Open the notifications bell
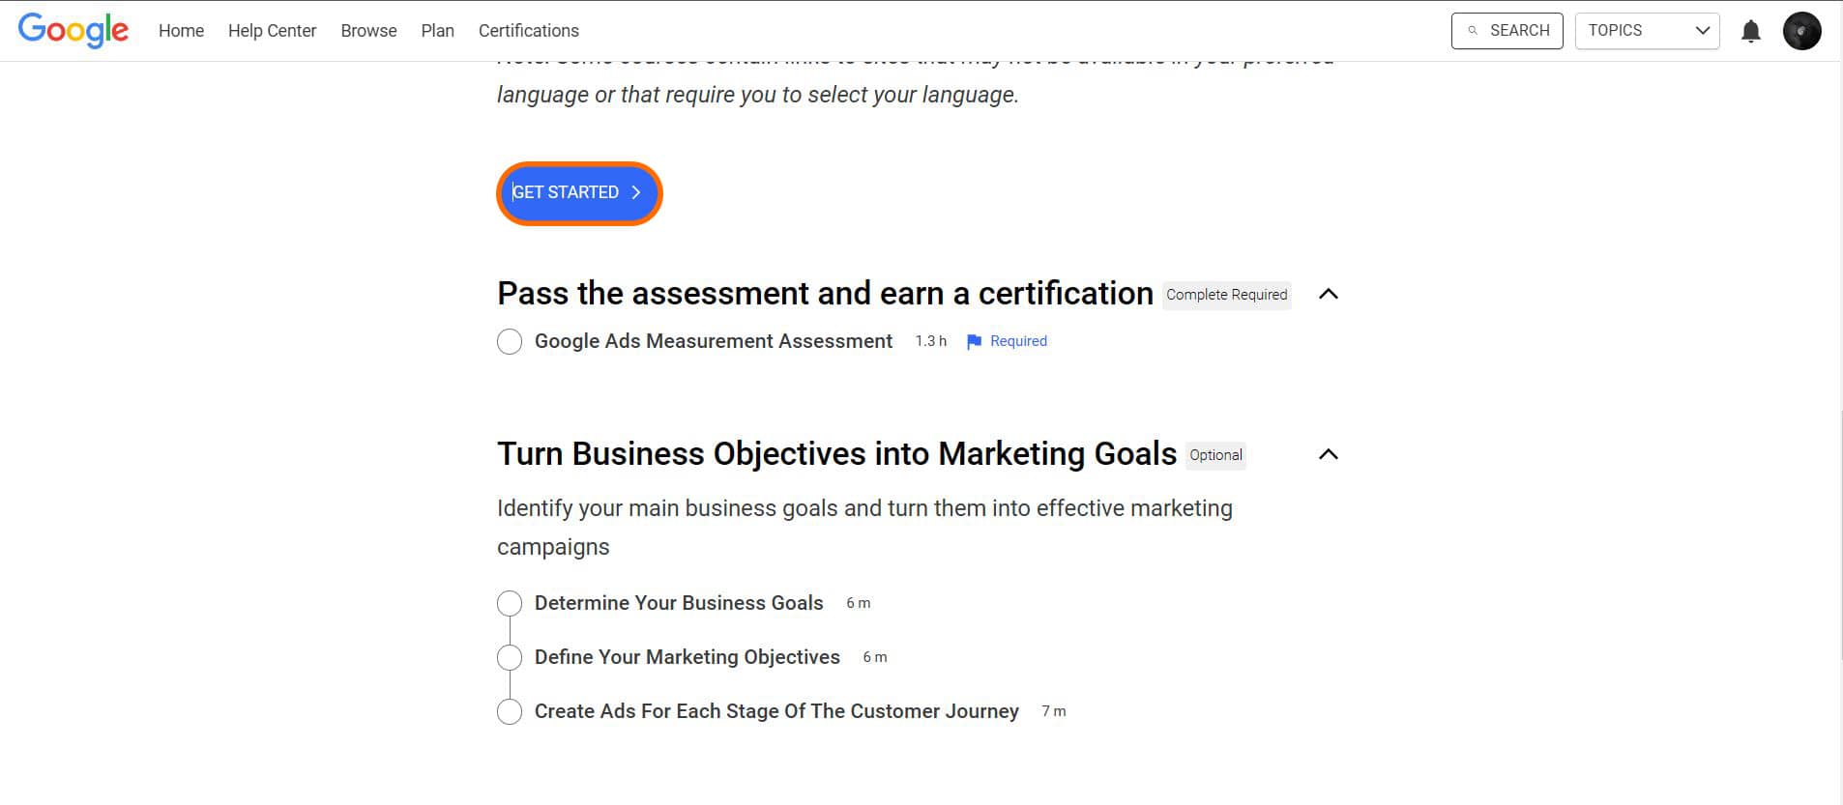1843x805 pixels. pos(1750,31)
